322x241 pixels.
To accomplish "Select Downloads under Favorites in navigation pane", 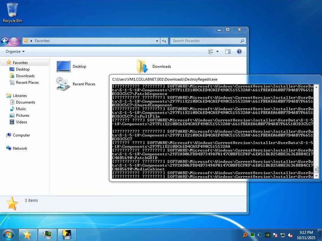I will pyautogui.click(x=25, y=76).
